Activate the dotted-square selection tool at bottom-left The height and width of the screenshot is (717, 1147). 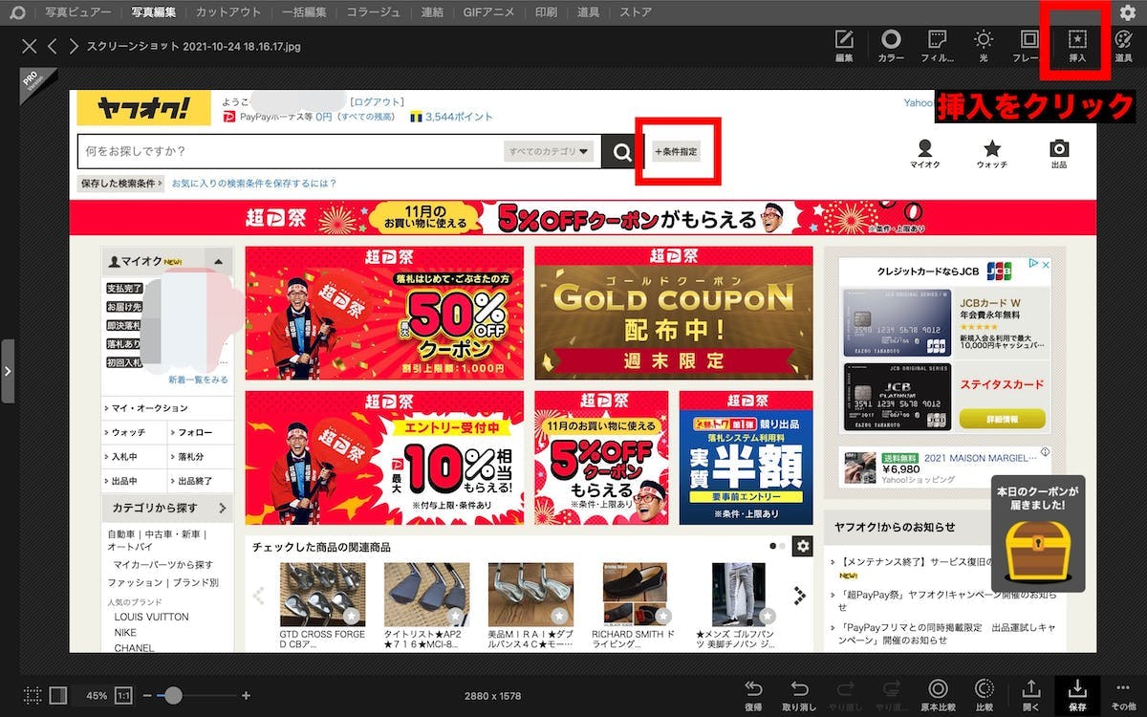[32, 695]
